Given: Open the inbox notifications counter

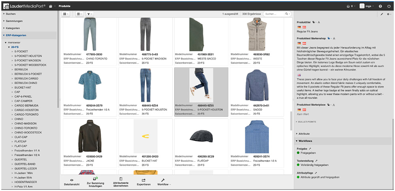Looking at the screenshot, I should 350,6.
